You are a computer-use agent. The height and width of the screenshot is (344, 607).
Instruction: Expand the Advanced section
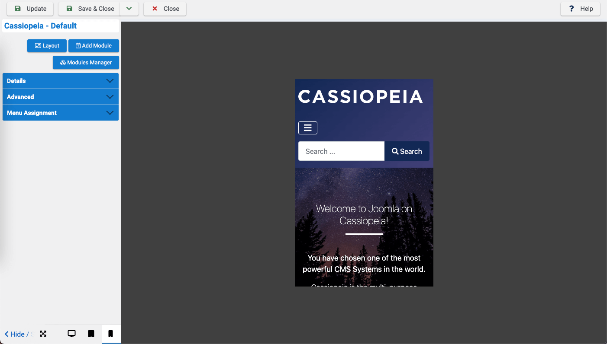[61, 97]
